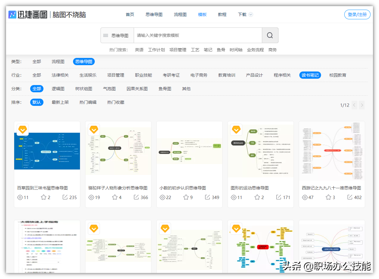The width and height of the screenshot is (379, 279).
Task: Click the 鱼骨 hot search keyword
Action: 221,49
